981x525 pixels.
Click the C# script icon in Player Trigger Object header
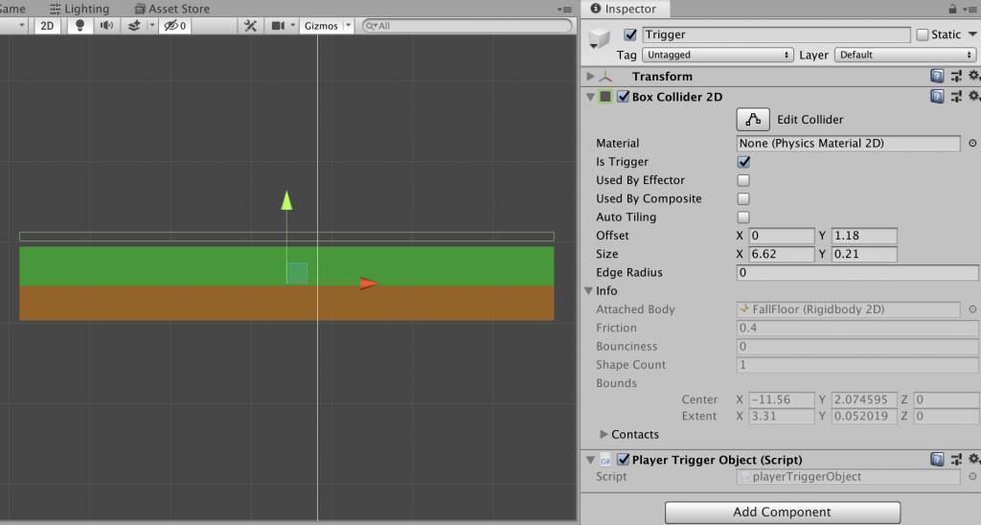pos(605,460)
